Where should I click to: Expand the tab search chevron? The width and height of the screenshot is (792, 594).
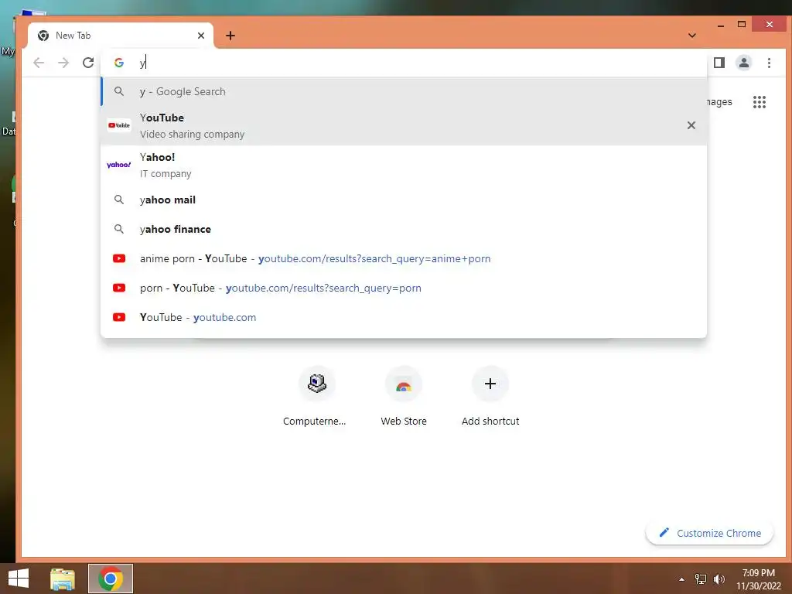point(692,36)
